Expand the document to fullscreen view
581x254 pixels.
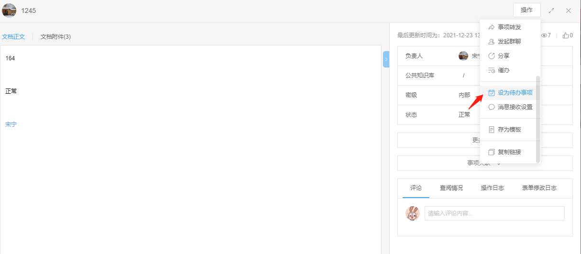551,11
